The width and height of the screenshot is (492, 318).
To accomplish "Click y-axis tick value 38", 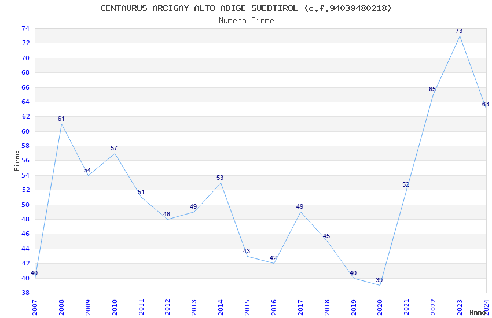I will point(25,293).
